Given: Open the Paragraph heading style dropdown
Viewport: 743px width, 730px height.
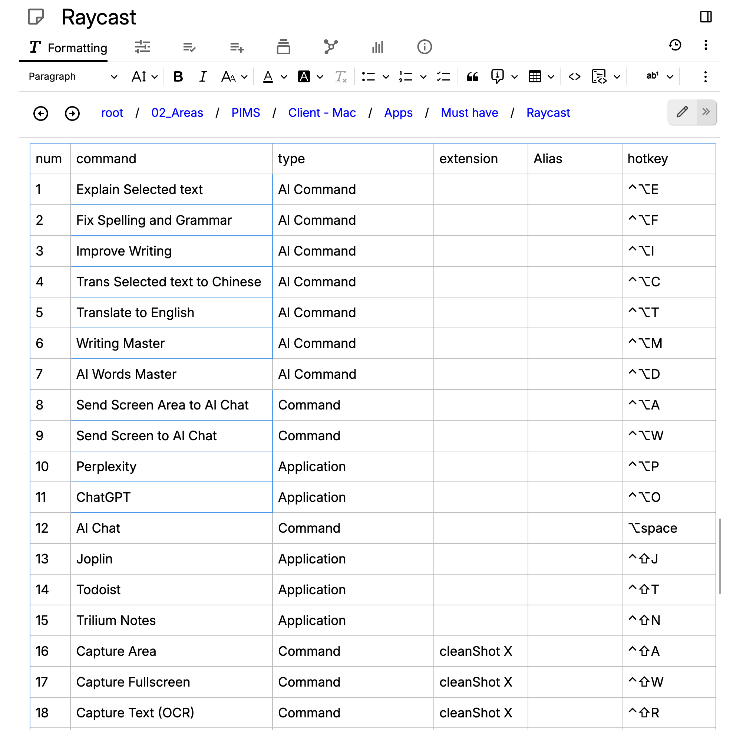Looking at the screenshot, I should 73,77.
